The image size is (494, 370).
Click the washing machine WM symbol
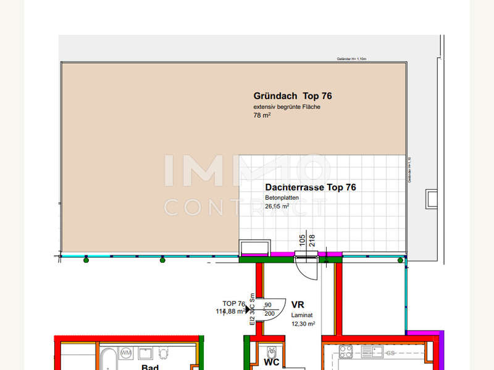(x=125, y=353)
